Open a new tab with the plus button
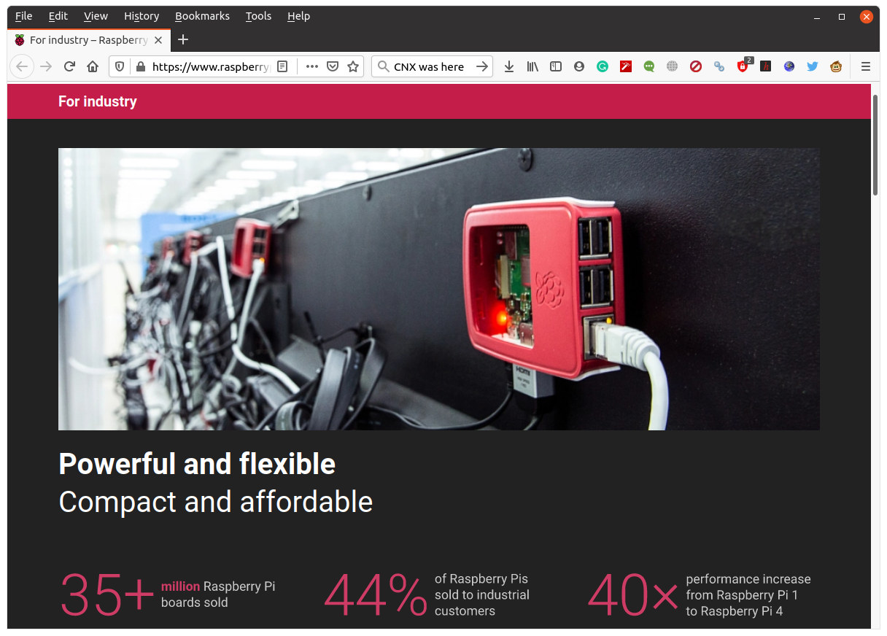Image resolution: width=887 pixels, height=636 pixels. 183,39
